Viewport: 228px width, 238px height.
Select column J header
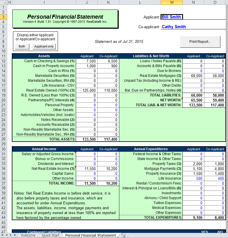(x=87, y=2)
